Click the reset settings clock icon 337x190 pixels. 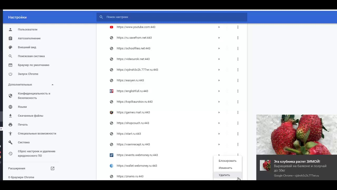coord(10,154)
